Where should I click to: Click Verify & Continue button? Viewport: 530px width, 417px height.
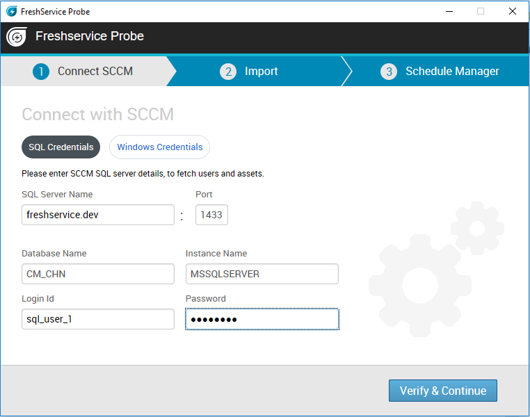pos(443,391)
